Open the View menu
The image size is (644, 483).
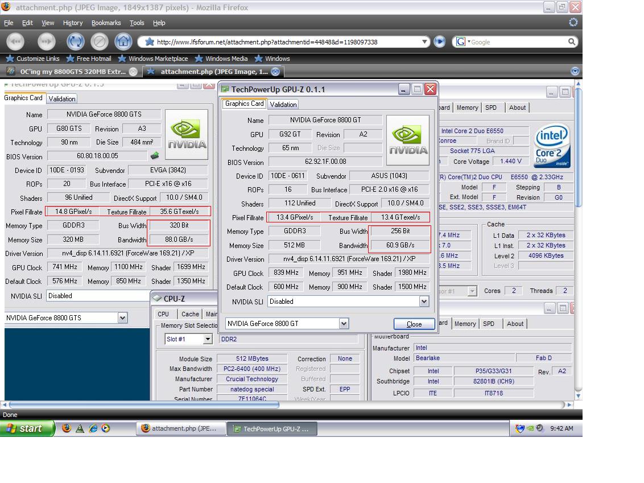pos(48,23)
